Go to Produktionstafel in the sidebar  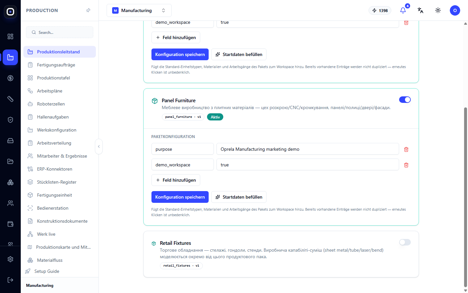pos(59,78)
